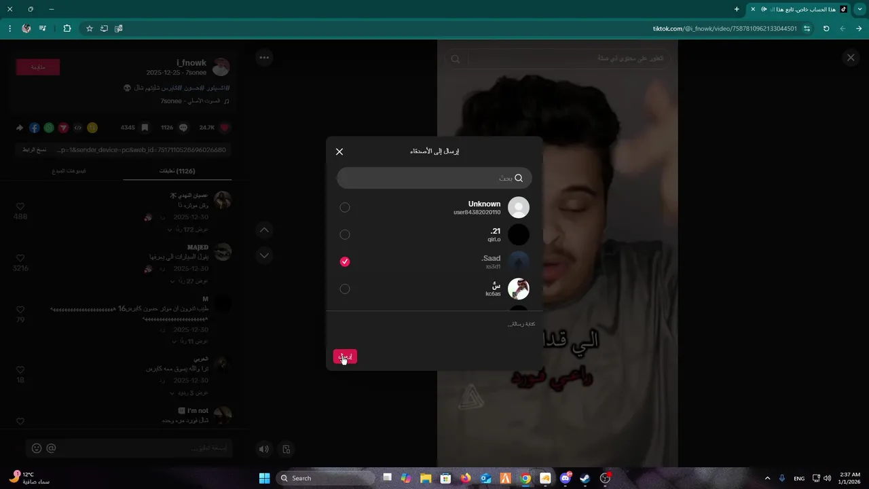Open the browser extensions puzzle icon
The image size is (869, 489).
[x=67, y=29]
